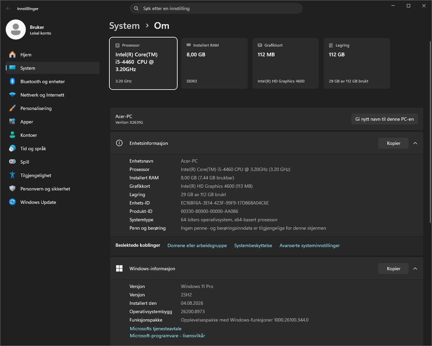The height and width of the screenshot is (346, 432).
Task: Select the Installert RAM info card
Action: [x=214, y=63]
